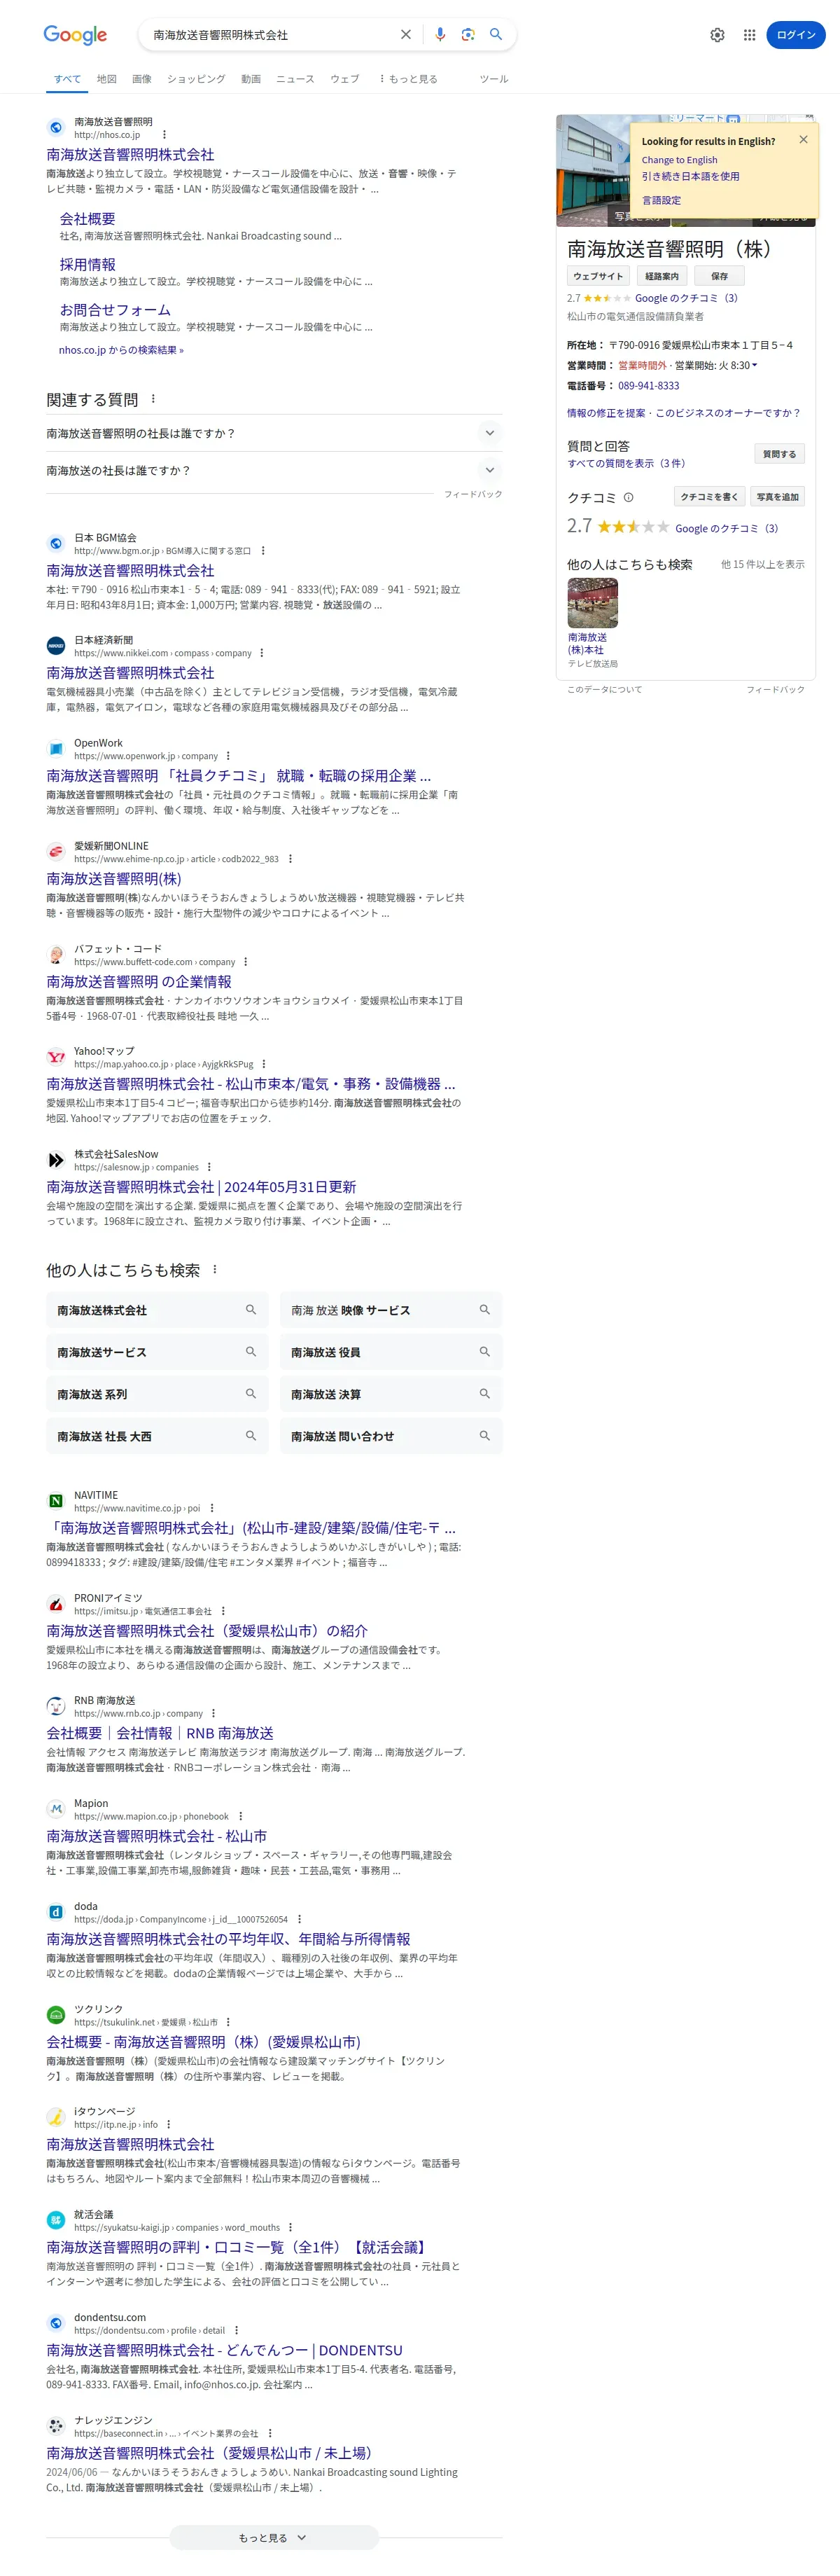
Task: Open options dots for 日本 BGM協会 result
Action: point(263,551)
